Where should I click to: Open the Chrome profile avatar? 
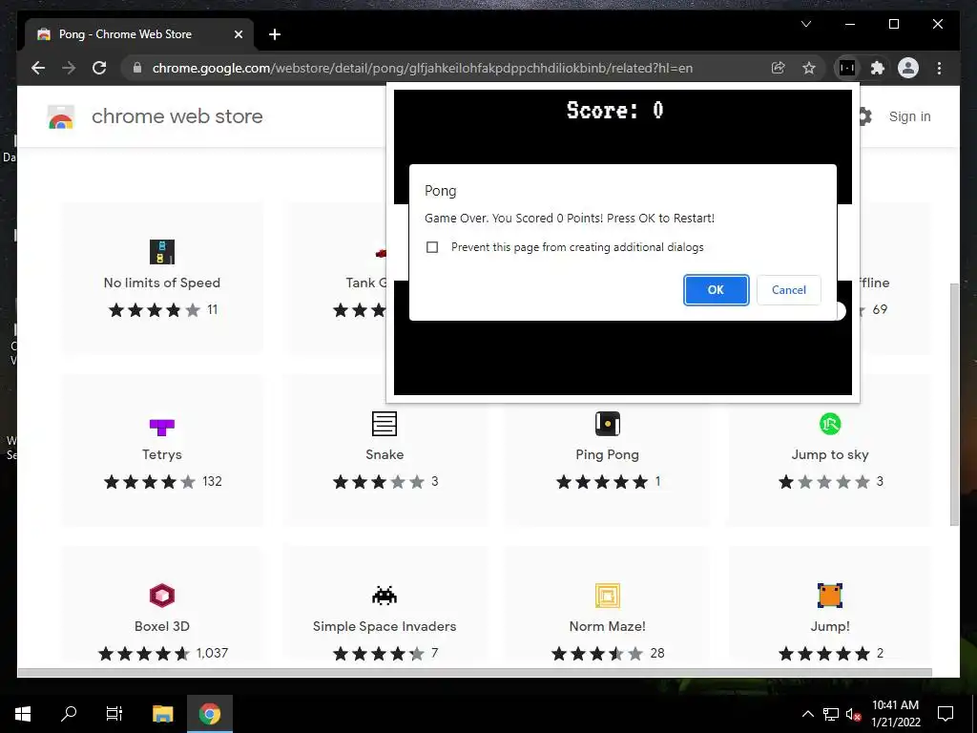click(x=908, y=68)
